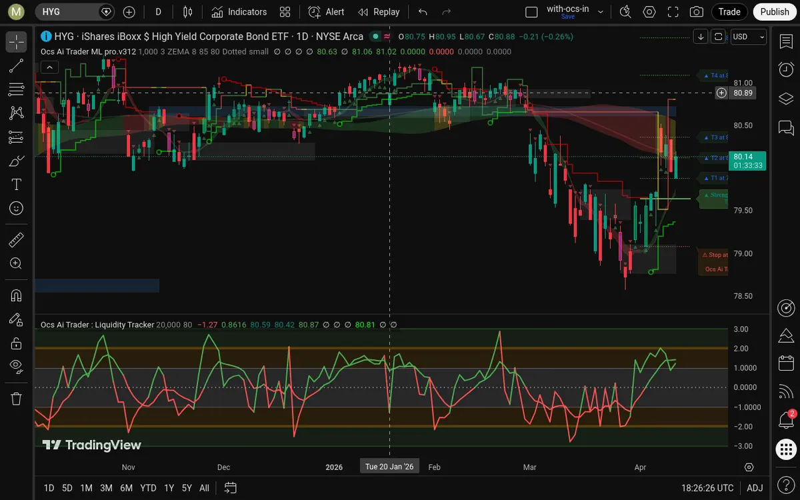The width and height of the screenshot is (800, 500).
Task: Open the M user profile menu
Action: (17, 12)
